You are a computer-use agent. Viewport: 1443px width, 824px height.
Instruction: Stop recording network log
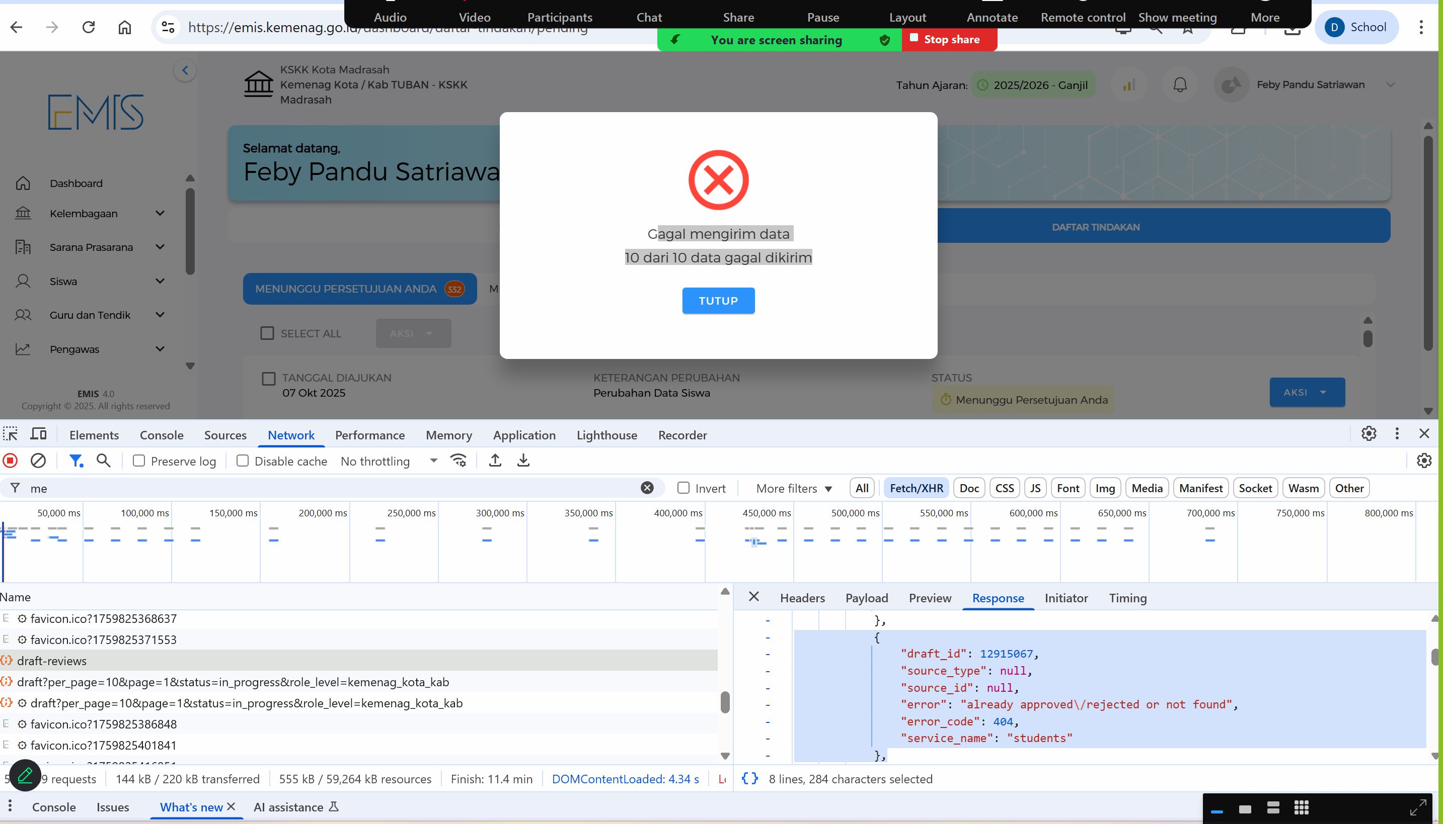(x=10, y=461)
